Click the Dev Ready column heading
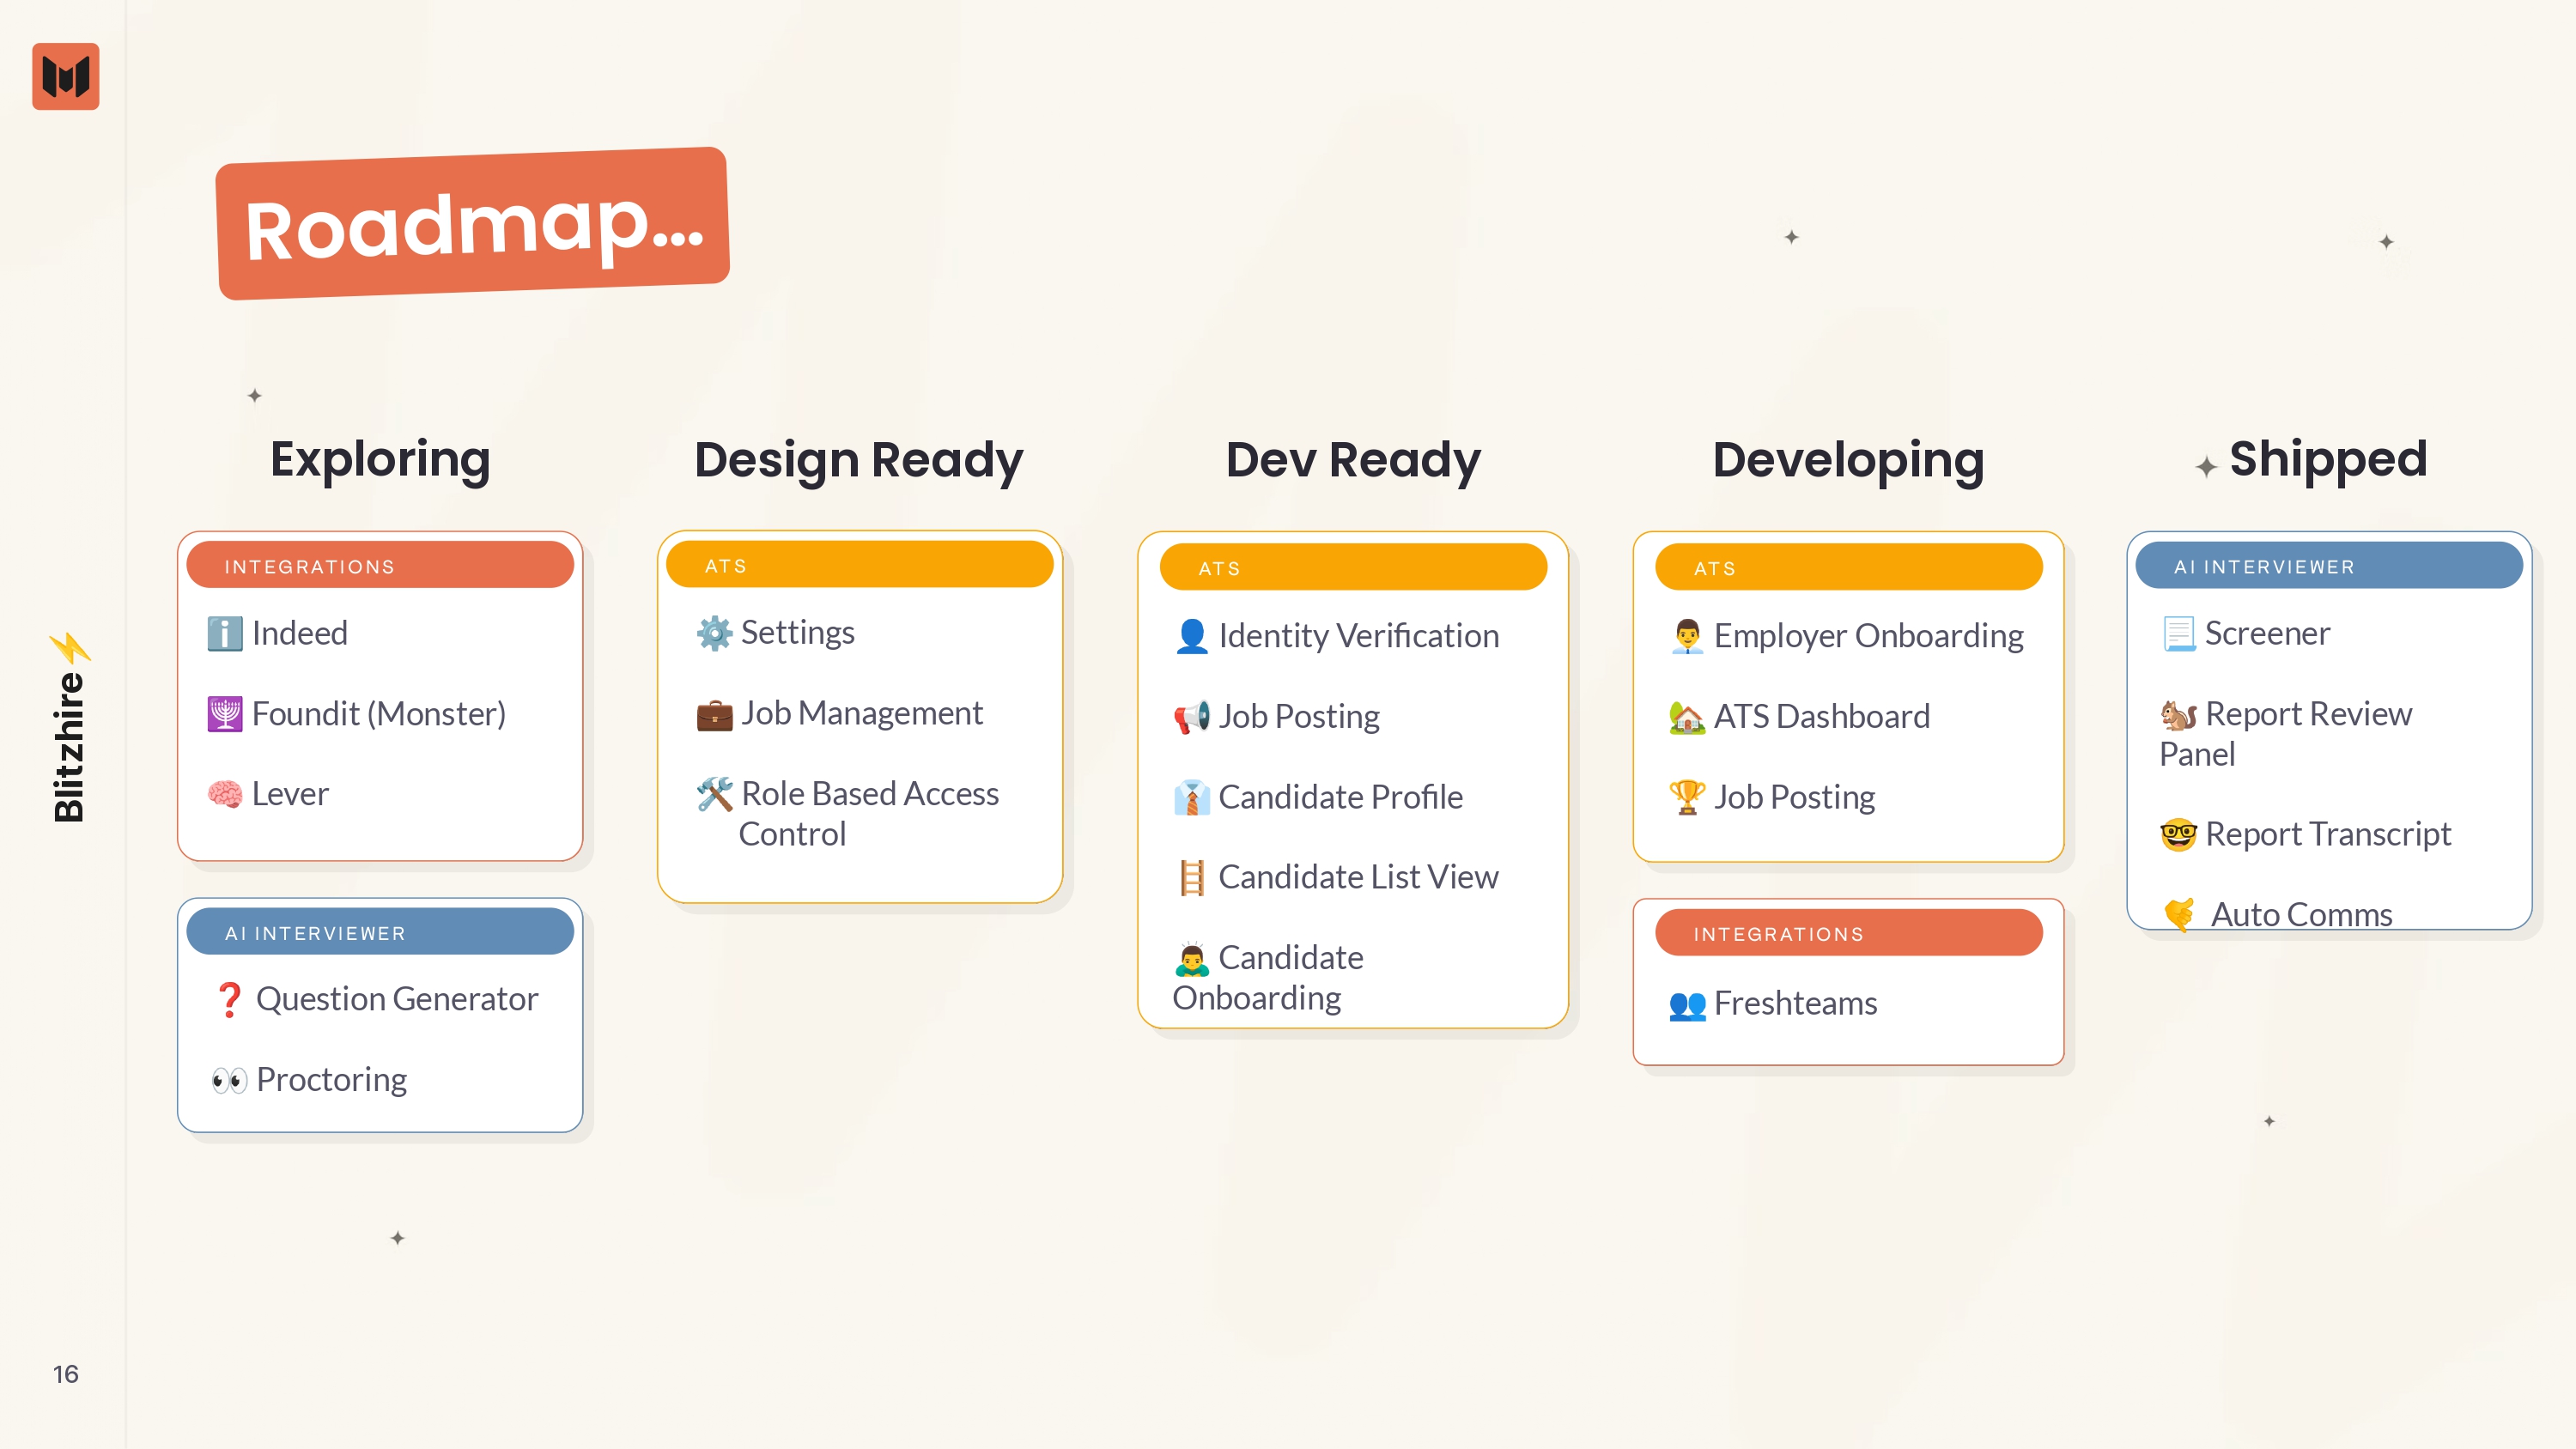Viewport: 2576px width, 1449px height. (1353, 460)
